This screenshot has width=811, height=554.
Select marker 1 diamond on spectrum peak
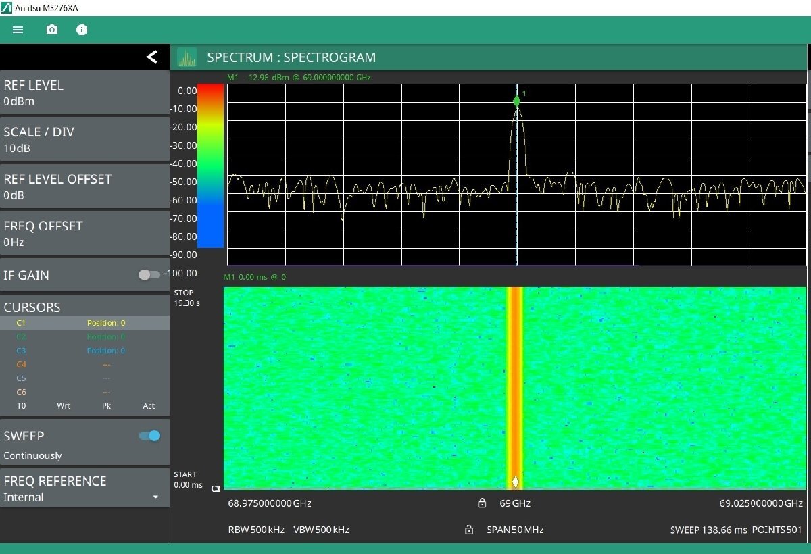(x=516, y=101)
